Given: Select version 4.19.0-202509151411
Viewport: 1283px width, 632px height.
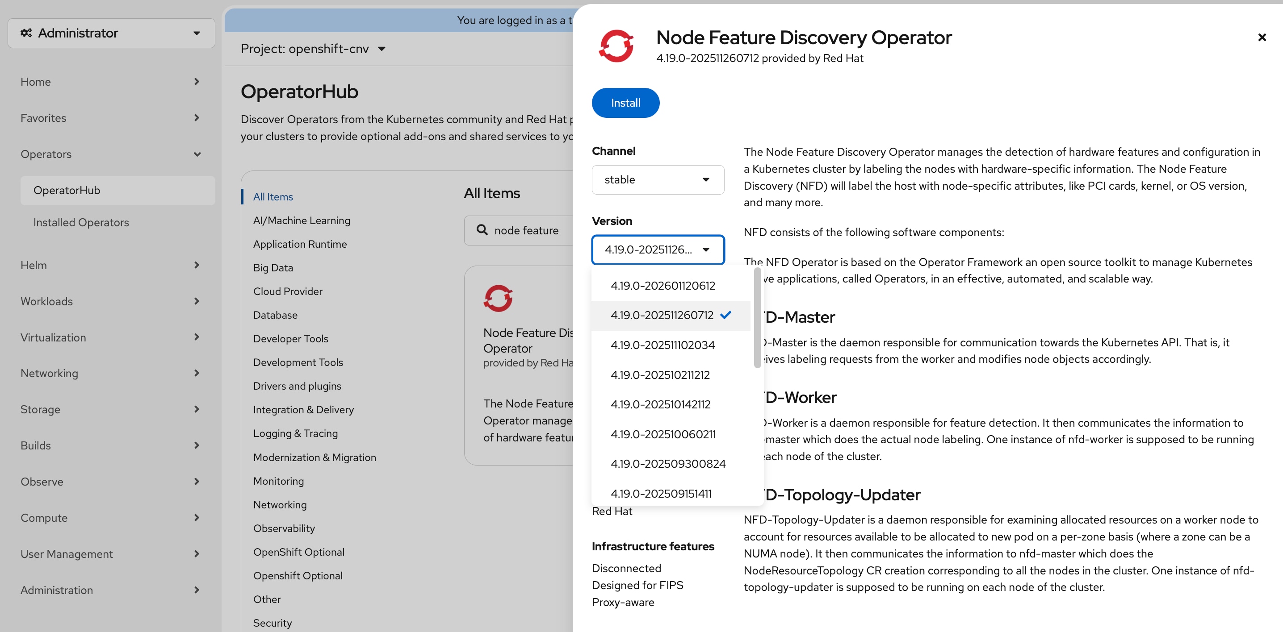Looking at the screenshot, I should tap(671, 493).
